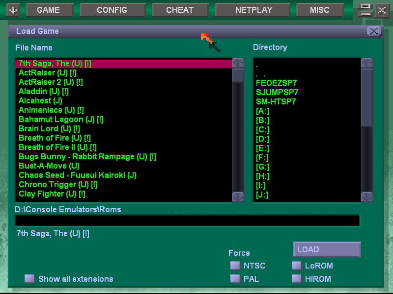Switch to drive [E:]
The height and width of the screenshot is (294, 393).
point(307,148)
